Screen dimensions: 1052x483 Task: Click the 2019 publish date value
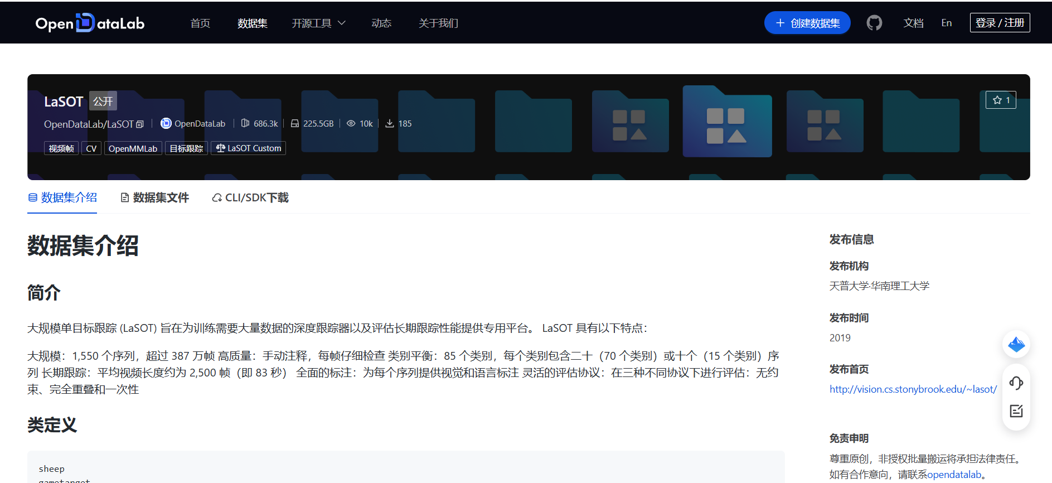click(840, 338)
